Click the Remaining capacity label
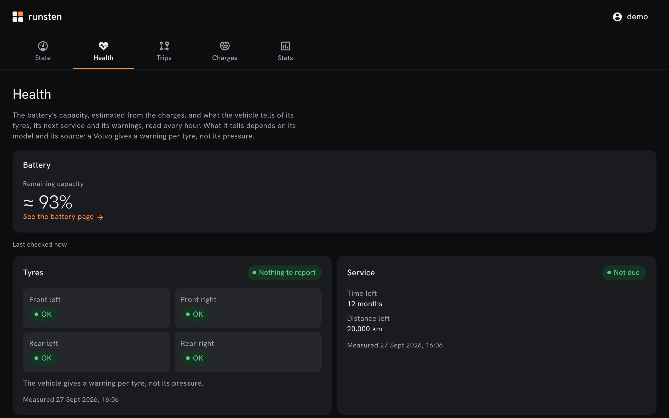 tap(53, 184)
